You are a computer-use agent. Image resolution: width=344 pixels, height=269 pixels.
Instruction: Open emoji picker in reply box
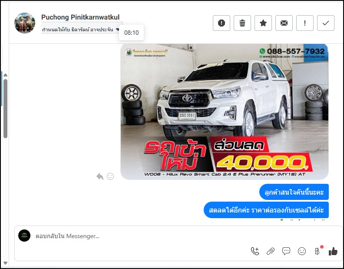pyautogui.click(x=302, y=251)
